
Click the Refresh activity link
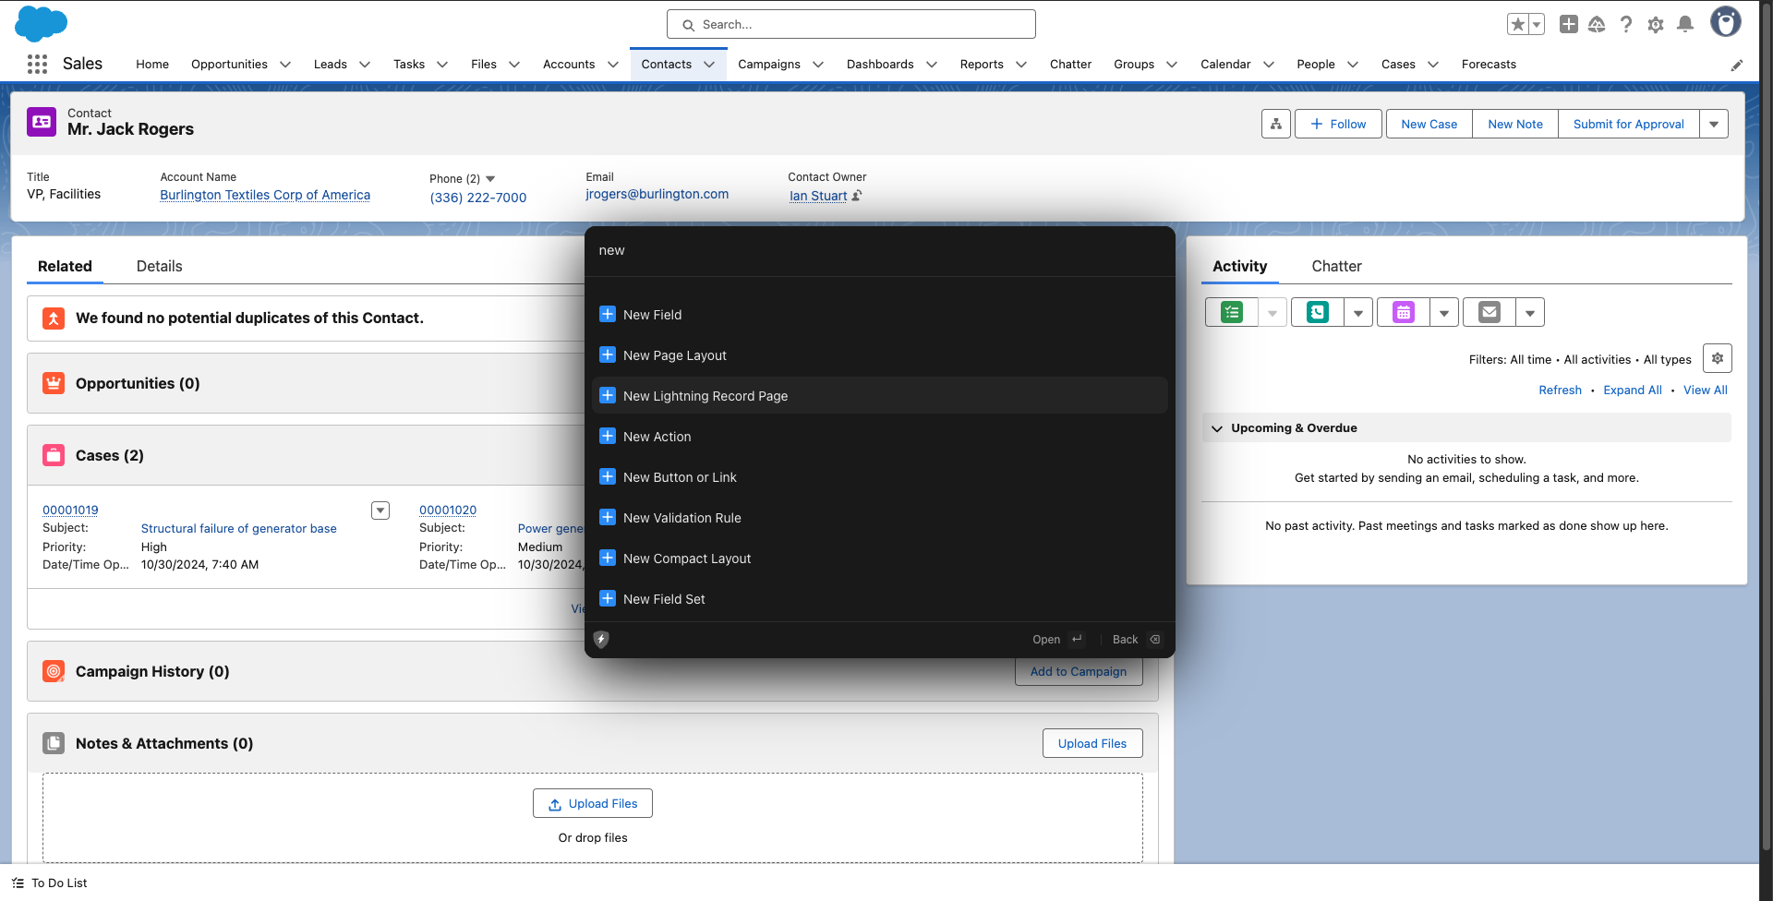point(1560,390)
